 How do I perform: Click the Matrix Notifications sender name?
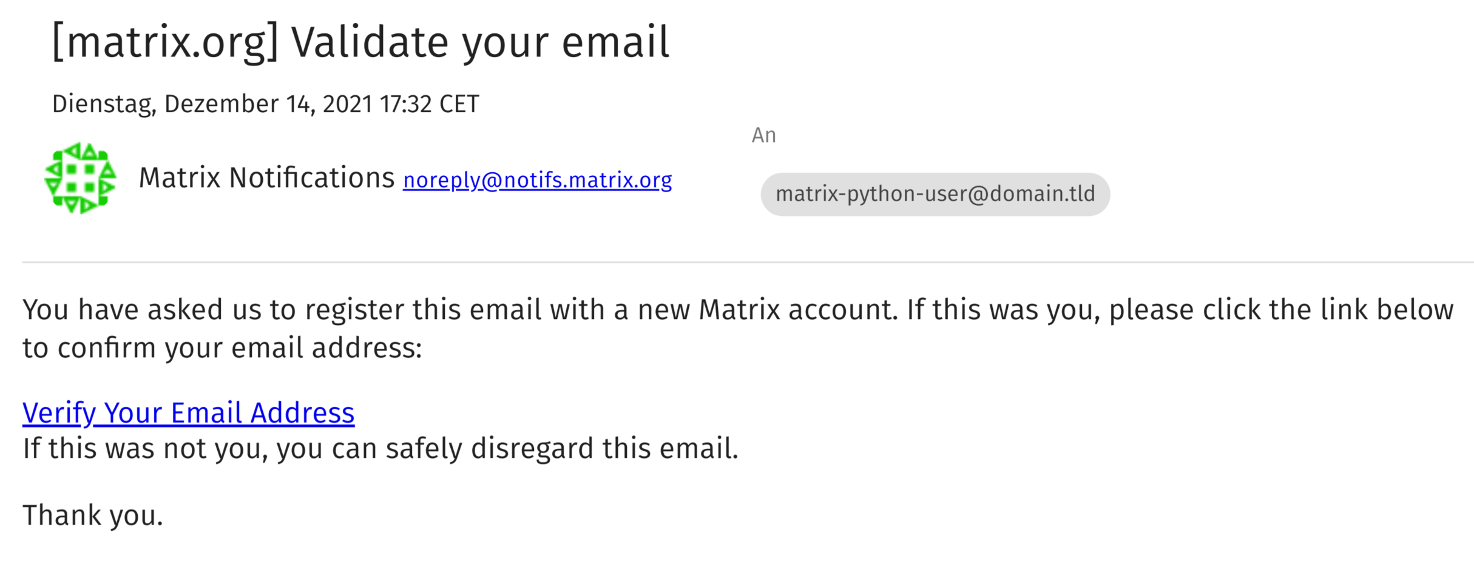(266, 178)
